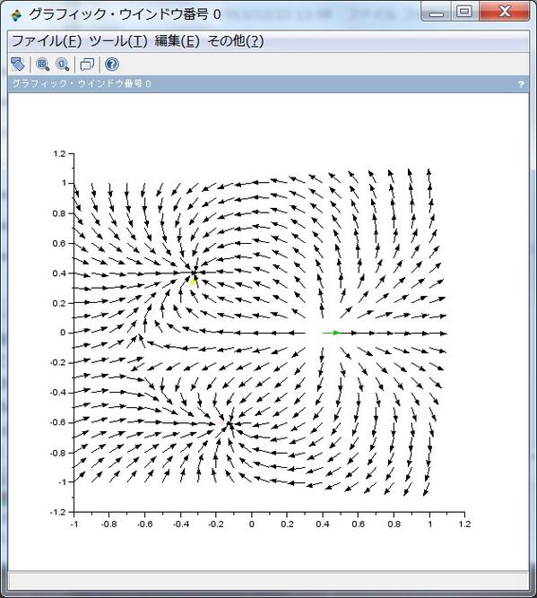Image resolution: width=537 pixels, height=598 pixels.
Task: Click the x-axis tick label 0.6
Action: [358, 524]
